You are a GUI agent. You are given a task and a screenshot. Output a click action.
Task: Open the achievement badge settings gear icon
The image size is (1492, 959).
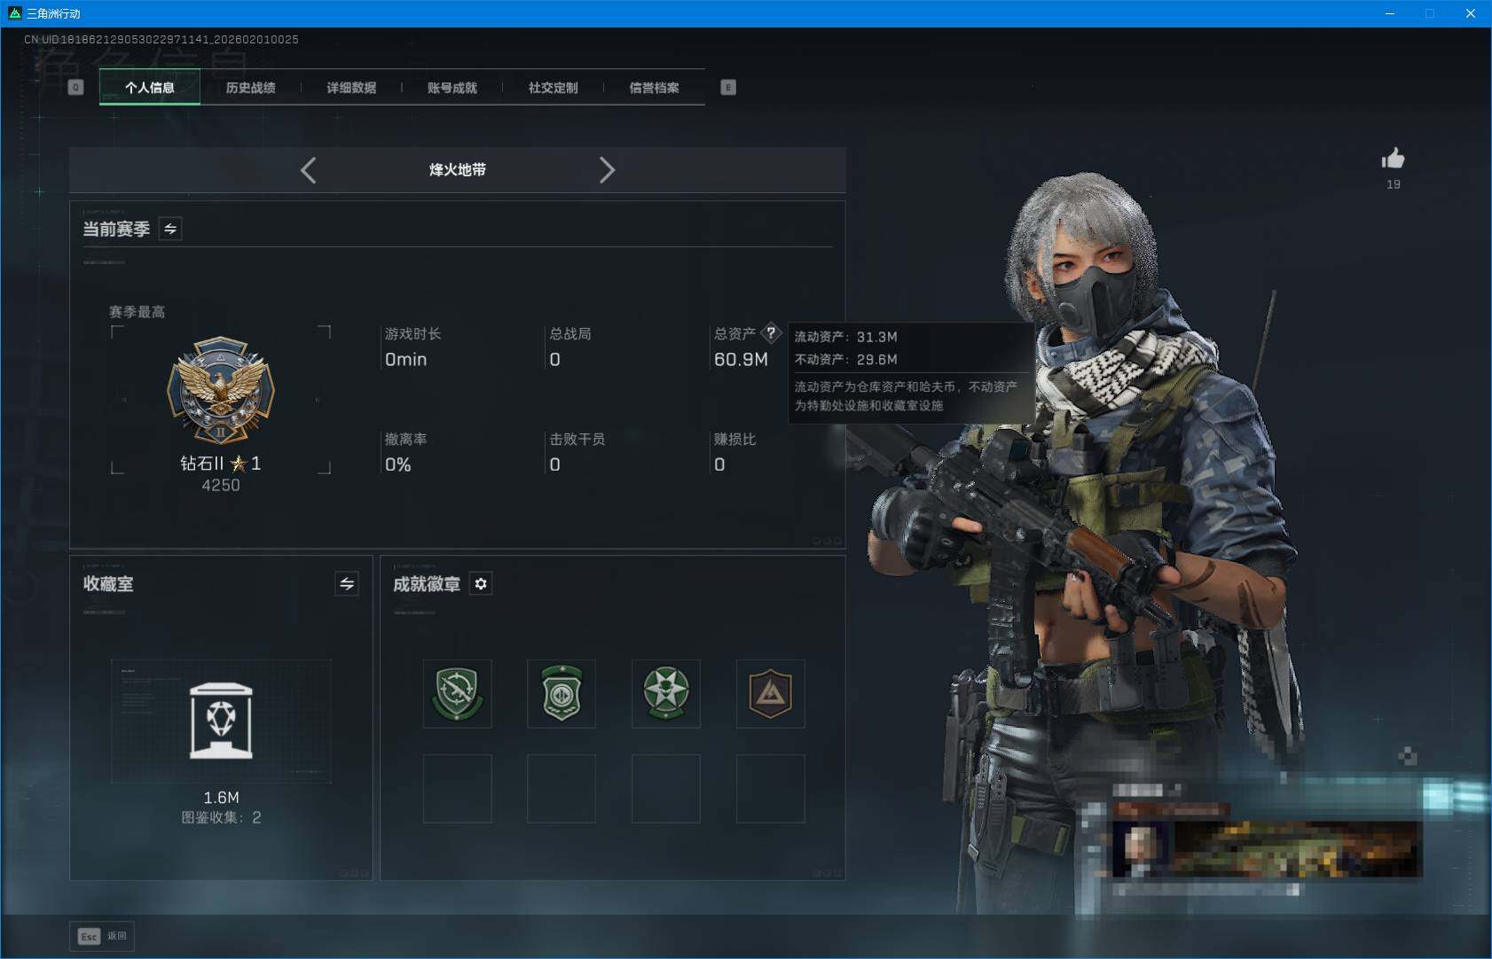click(x=481, y=583)
